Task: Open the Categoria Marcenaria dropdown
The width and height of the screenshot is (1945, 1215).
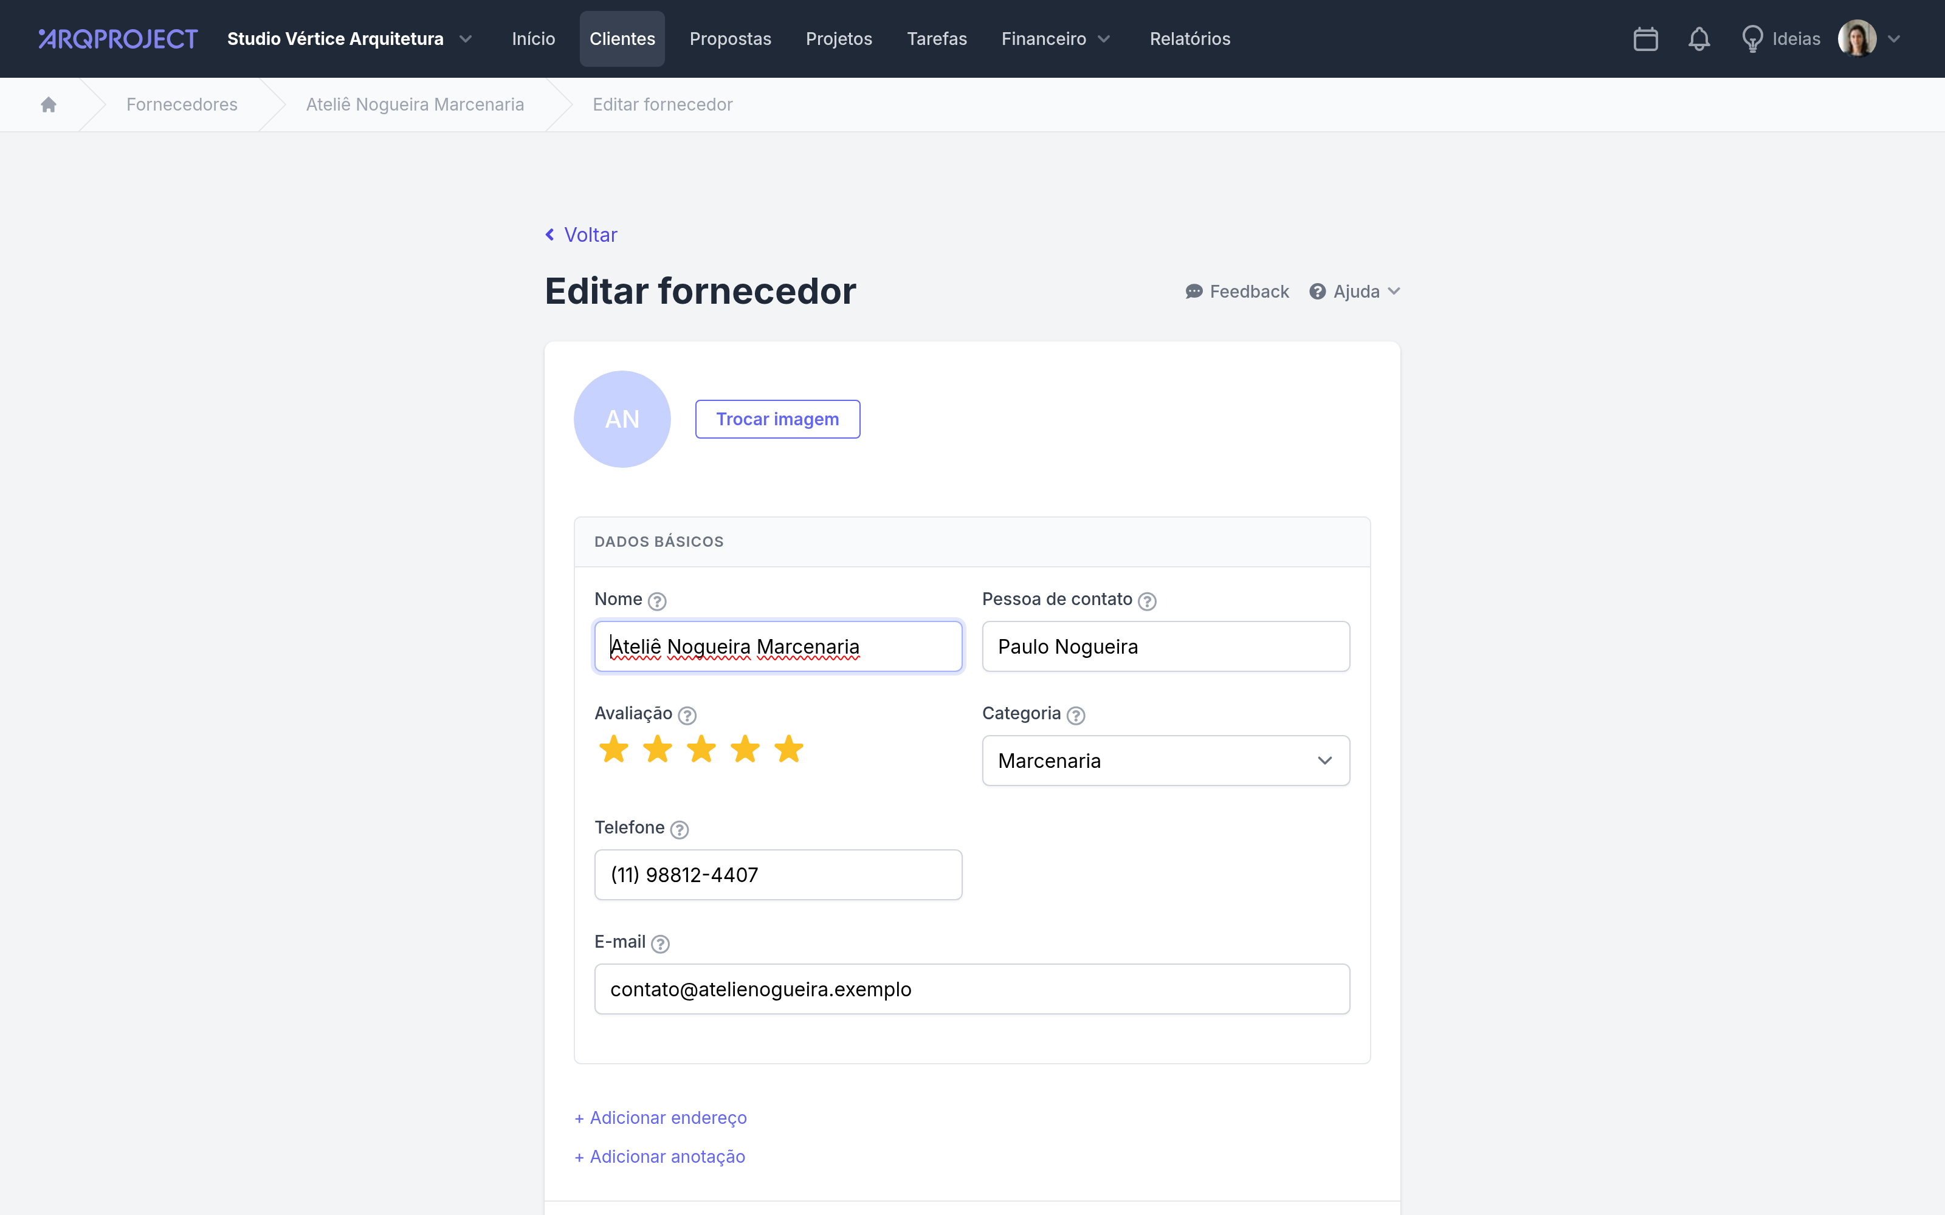Action: [1165, 760]
